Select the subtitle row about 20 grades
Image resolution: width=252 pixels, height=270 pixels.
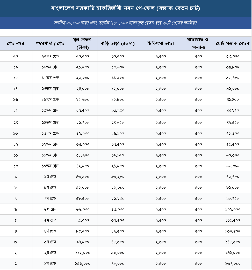pyautogui.click(x=126, y=23)
